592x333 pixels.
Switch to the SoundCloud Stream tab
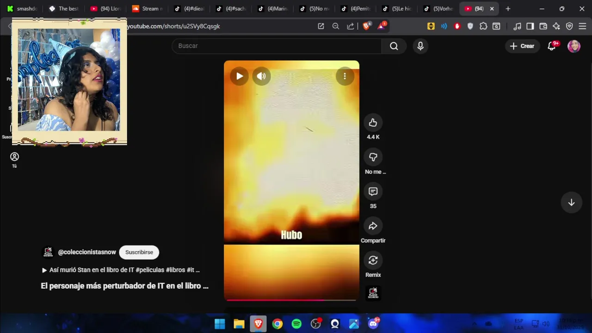(x=148, y=9)
